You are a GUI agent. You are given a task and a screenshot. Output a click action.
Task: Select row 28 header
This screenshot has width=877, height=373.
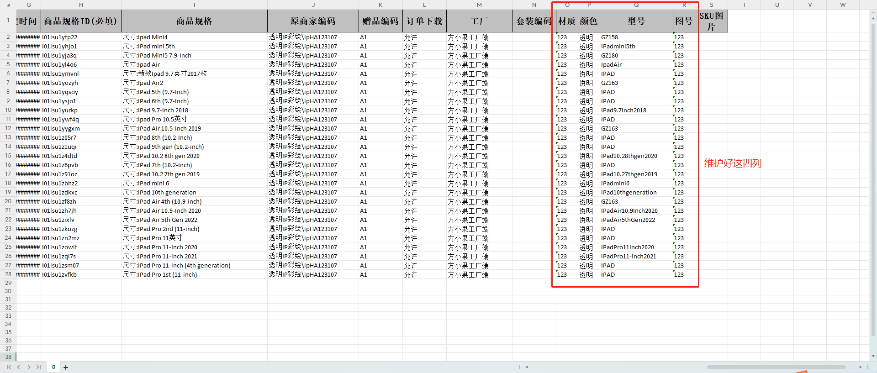tap(8, 274)
